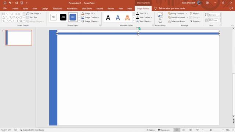Pick the star shape in shapes gallery

(21, 21)
